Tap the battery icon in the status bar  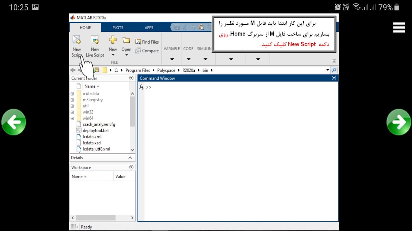(x=397, y=7)
